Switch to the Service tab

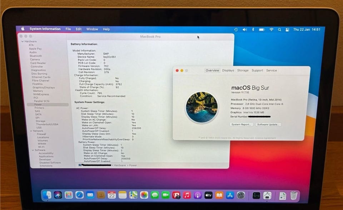pyautogui.click(x=272, y=70)
